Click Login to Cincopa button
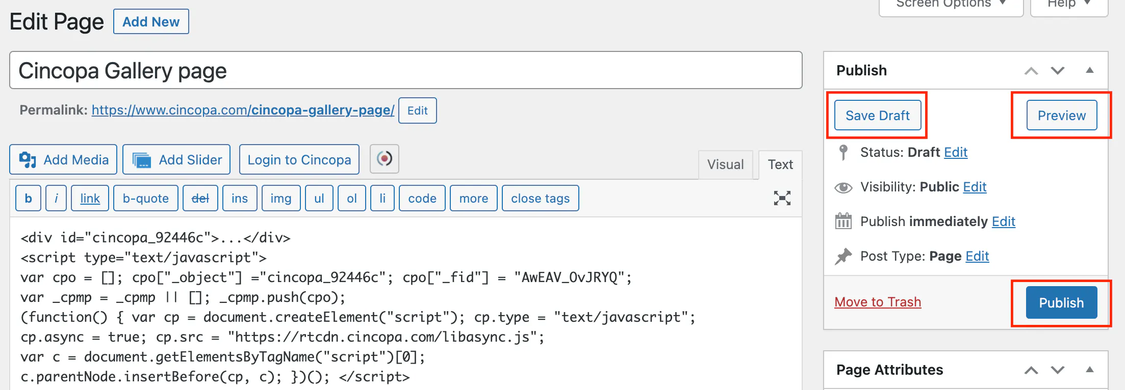The width and height of the screenshot is (1125, 390). click(x=299, y=159)
